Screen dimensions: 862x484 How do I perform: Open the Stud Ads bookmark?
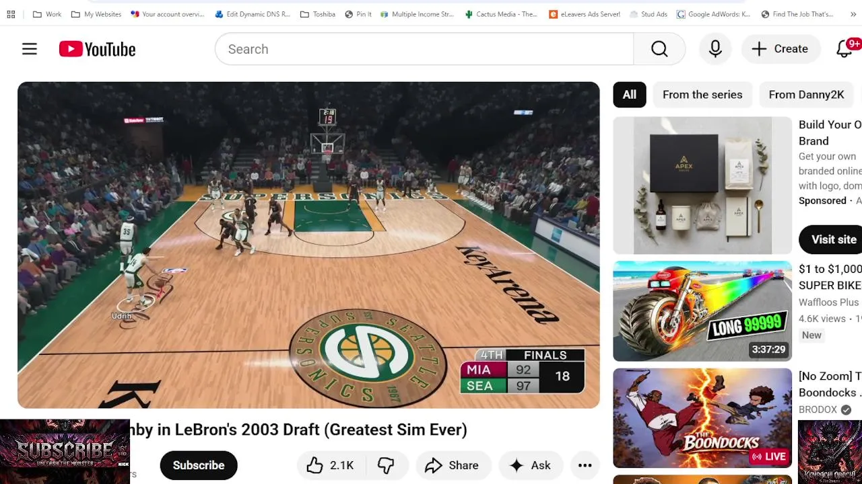649,14
